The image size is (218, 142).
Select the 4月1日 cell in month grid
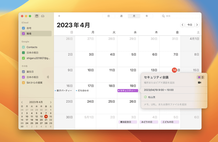click(x=191, y=43)
